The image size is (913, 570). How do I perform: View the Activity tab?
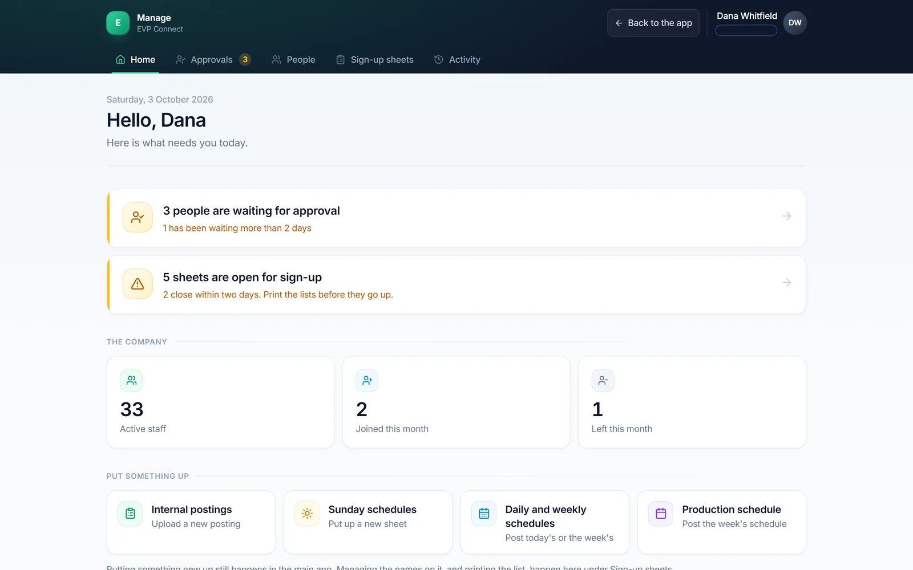457,59
